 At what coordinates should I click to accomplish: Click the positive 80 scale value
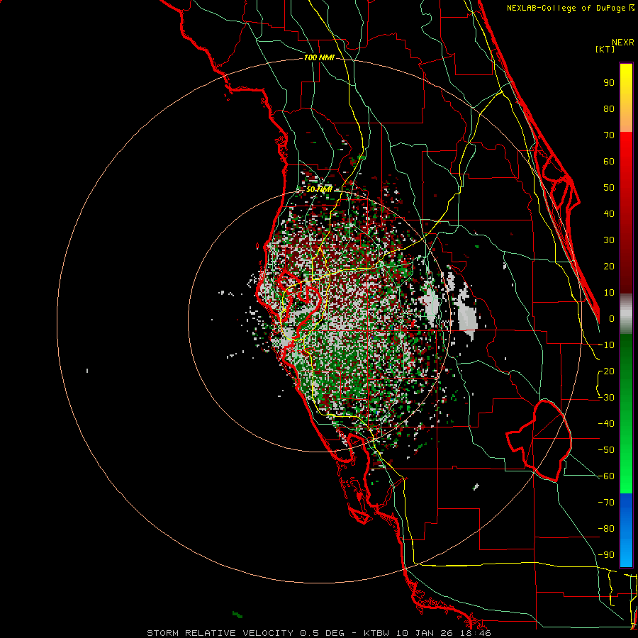pos(609,109)
